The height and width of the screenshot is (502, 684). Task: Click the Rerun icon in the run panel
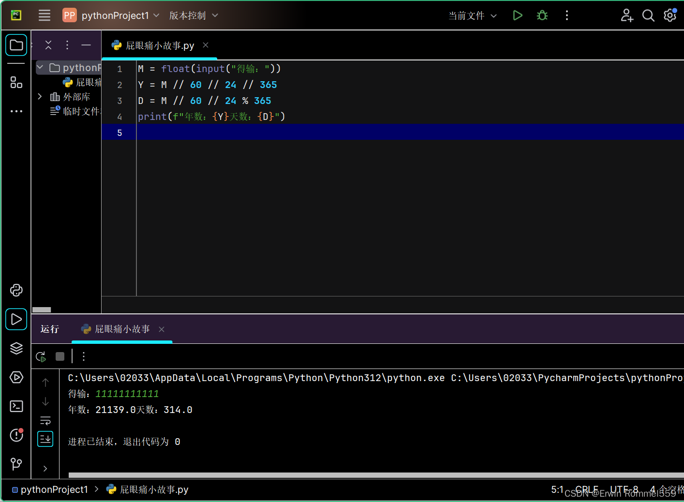tap(41, 356)
